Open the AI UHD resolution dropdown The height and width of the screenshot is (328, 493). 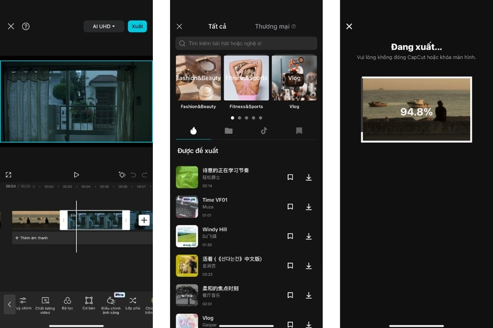point(104,26)
